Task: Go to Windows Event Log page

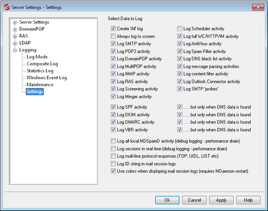Action: 46,78
